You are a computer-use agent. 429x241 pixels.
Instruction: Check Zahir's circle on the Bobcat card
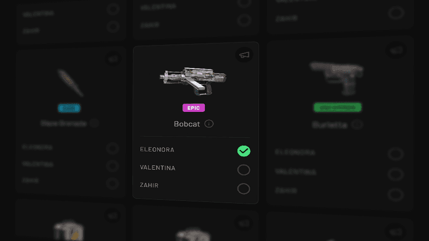(243, 189)
